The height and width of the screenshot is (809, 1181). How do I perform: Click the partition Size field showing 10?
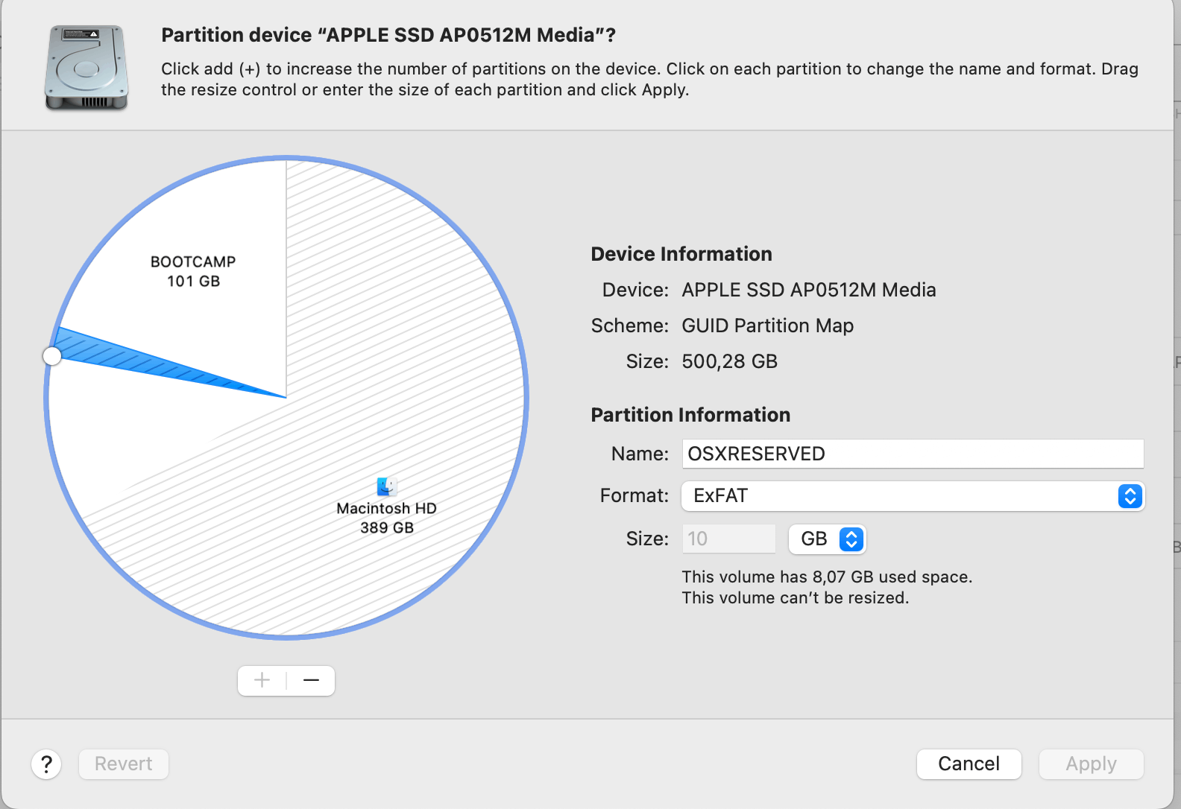click(728, 539)
